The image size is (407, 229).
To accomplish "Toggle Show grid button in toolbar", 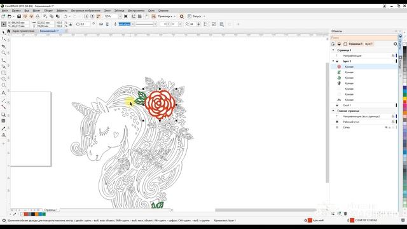I will coord(140,17).
